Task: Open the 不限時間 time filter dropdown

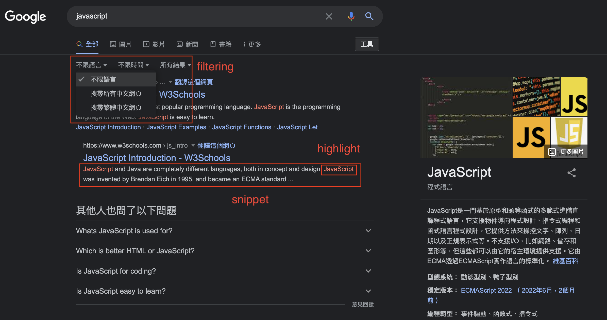Action: 133,65
